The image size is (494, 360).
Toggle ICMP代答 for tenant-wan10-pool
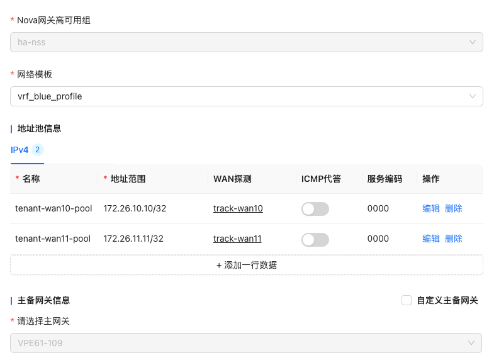(315, 209)
